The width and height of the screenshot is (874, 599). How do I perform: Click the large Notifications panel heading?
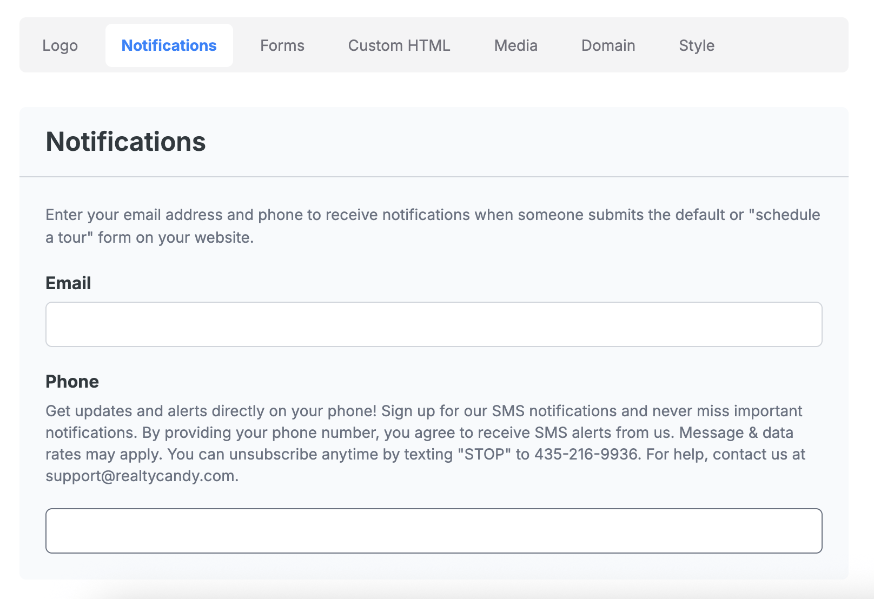[x=125, y=142]
